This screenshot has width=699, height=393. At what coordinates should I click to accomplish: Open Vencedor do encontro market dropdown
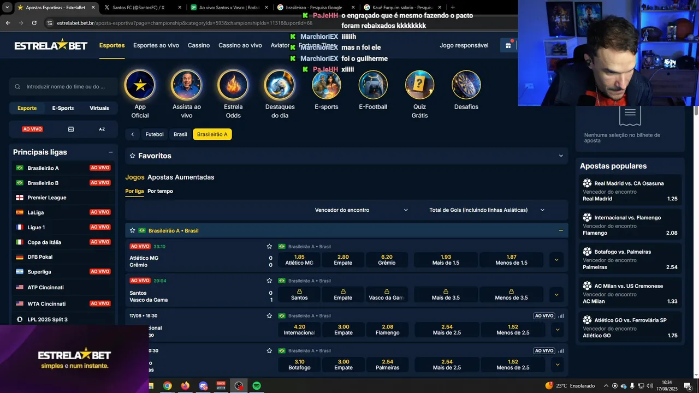pyautogui.click(x=361, y=210)
